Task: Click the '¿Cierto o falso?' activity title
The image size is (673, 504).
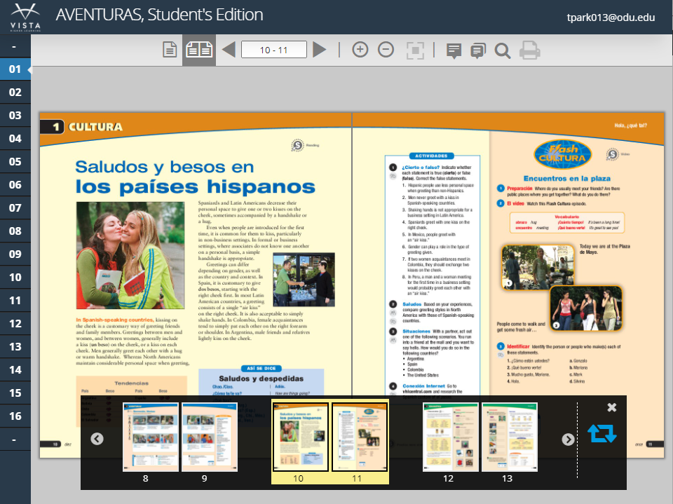Action: pos(421,168)
